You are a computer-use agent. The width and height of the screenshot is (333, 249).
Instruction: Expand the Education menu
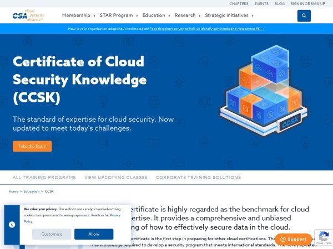click(x=156, y=15)
